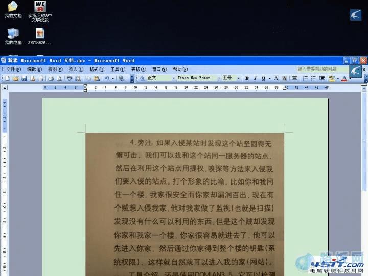Toggle bulleted list

click(x=313, y=78)
